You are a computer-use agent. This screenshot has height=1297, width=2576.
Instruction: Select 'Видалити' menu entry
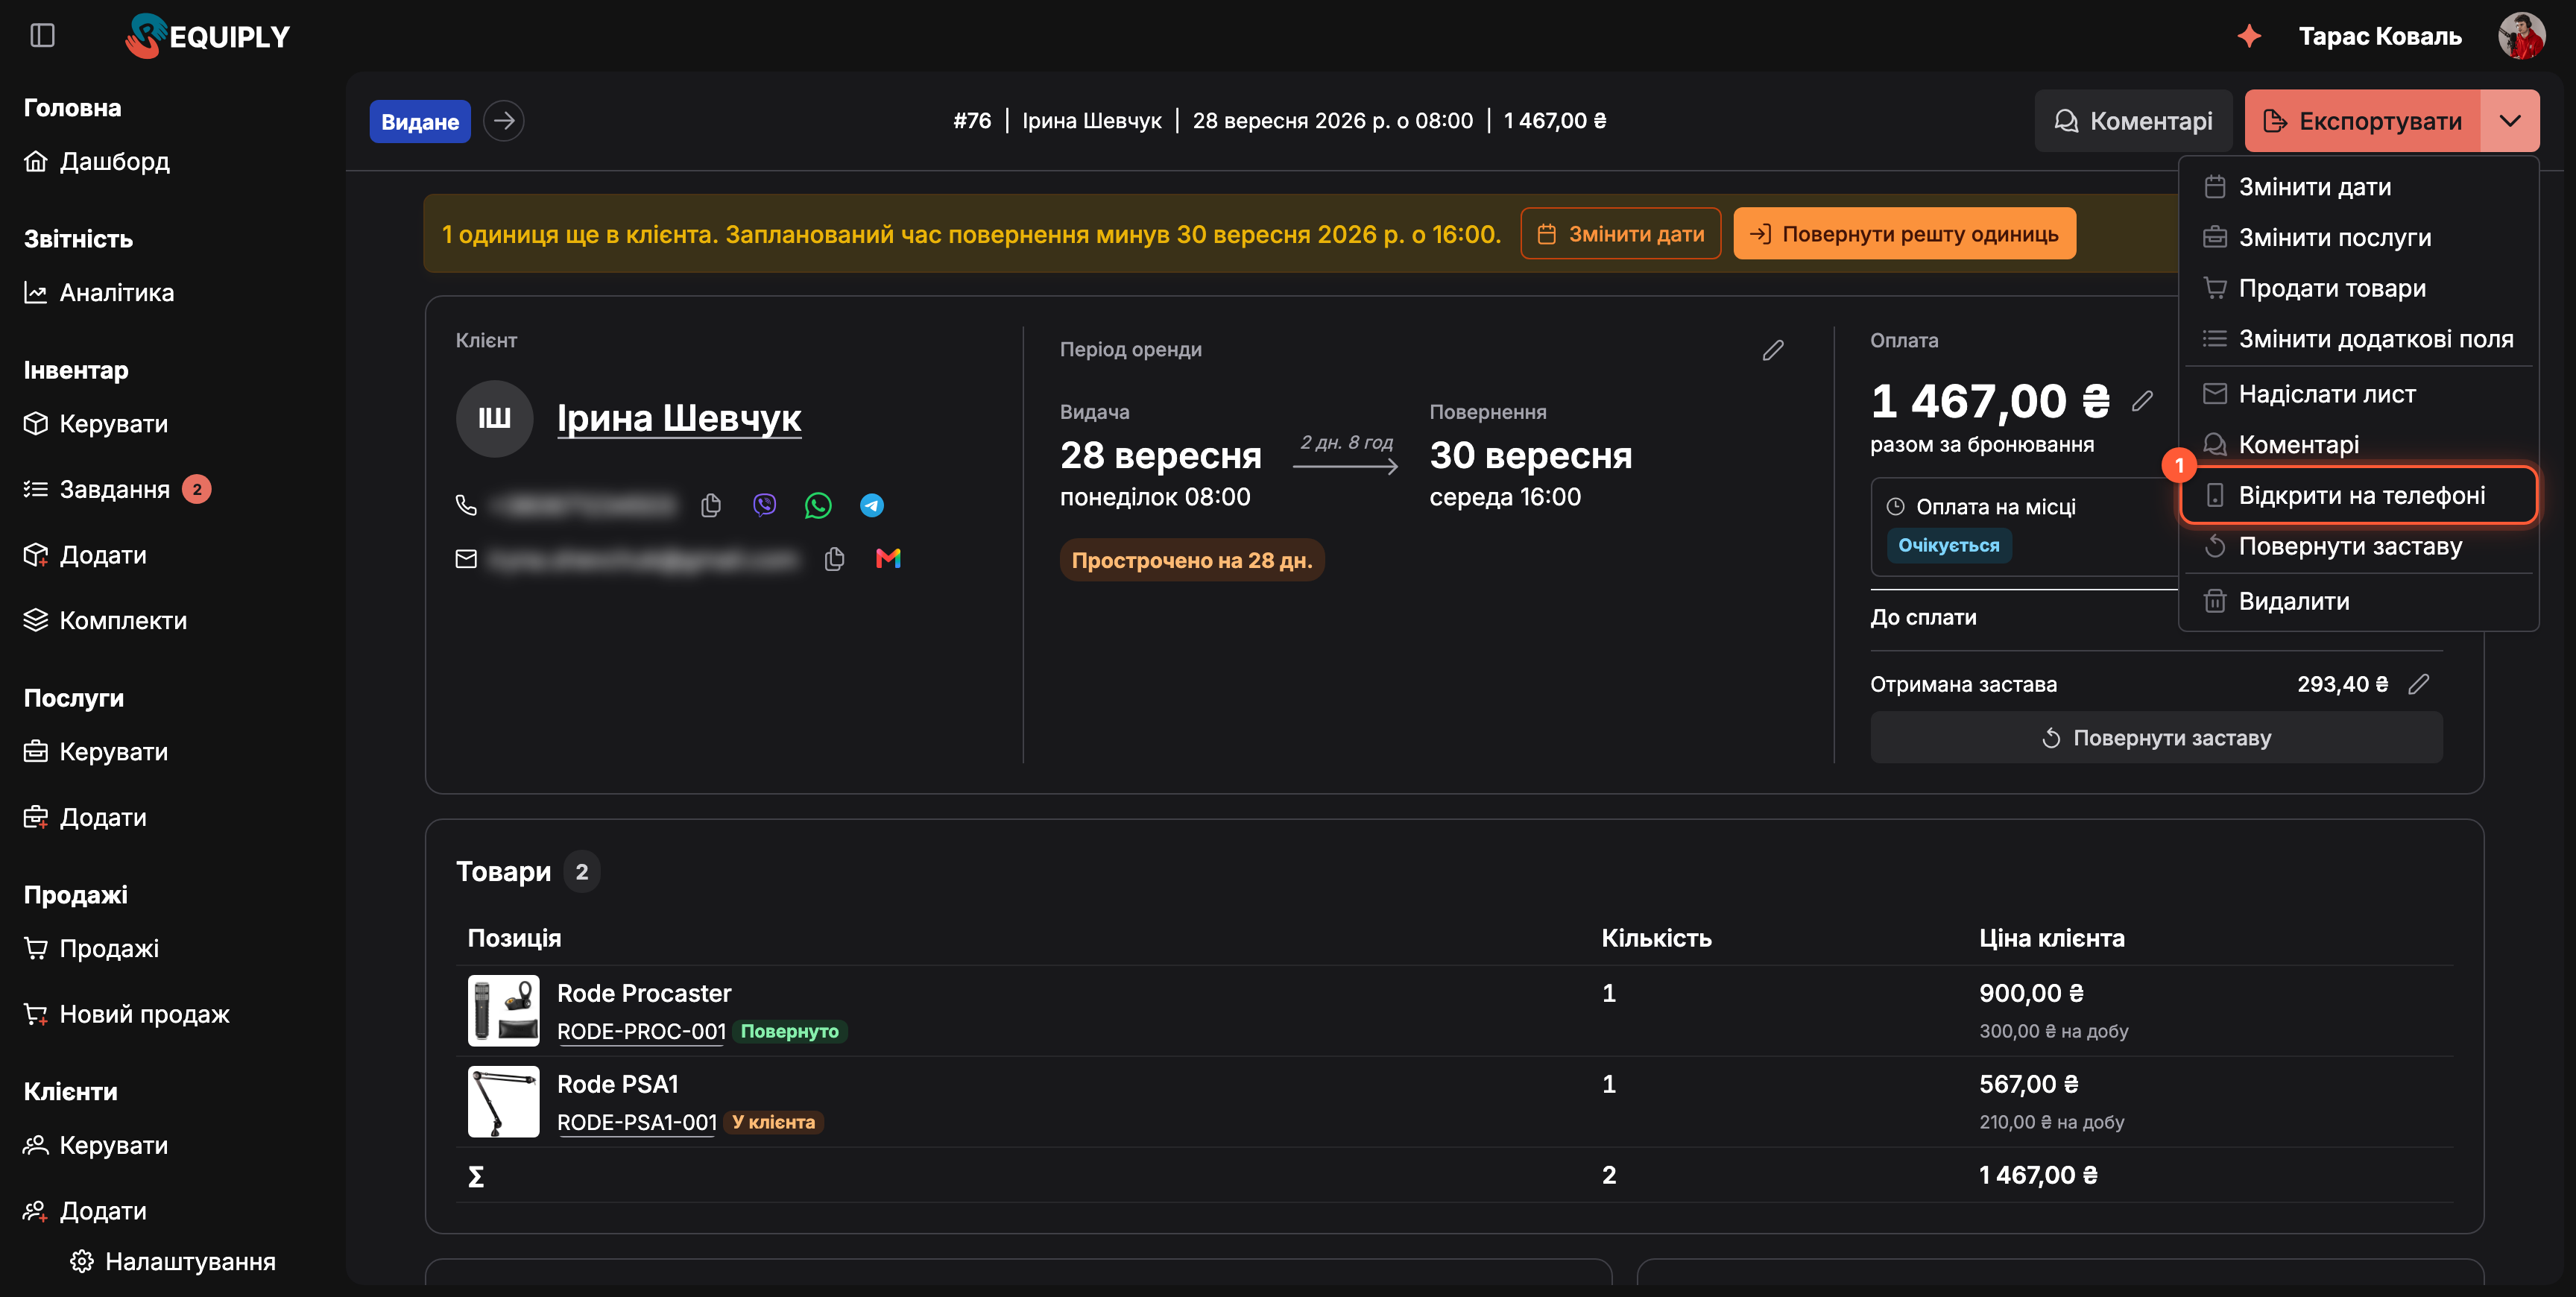pos(2359,601)
